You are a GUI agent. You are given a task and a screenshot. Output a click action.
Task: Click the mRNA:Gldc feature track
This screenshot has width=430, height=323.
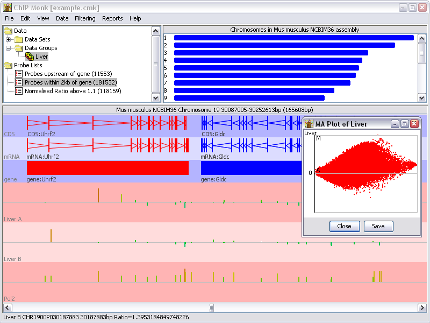(251, 145)
